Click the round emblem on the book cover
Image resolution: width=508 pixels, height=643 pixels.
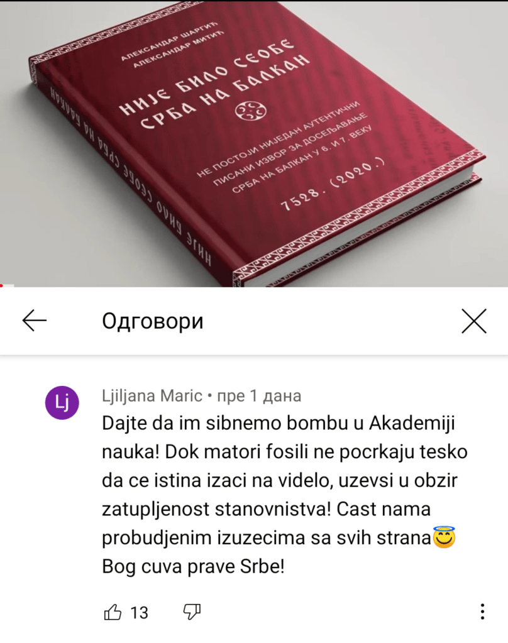[251, 111]
